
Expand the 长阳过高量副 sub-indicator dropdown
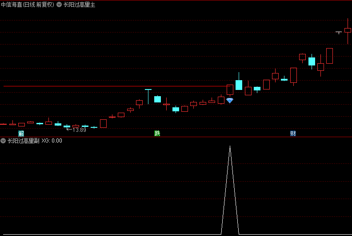click(x=3, y=141)
